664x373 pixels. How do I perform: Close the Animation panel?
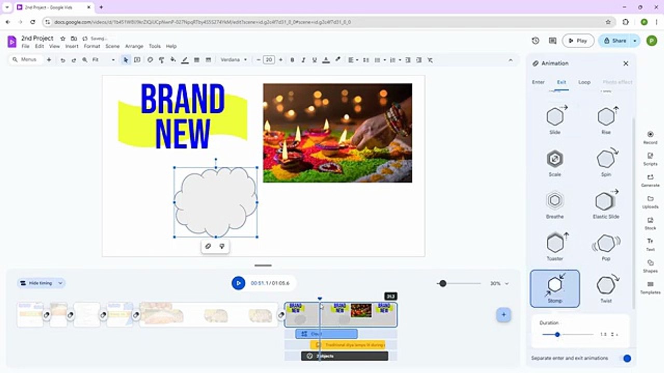tap(626, 63)
